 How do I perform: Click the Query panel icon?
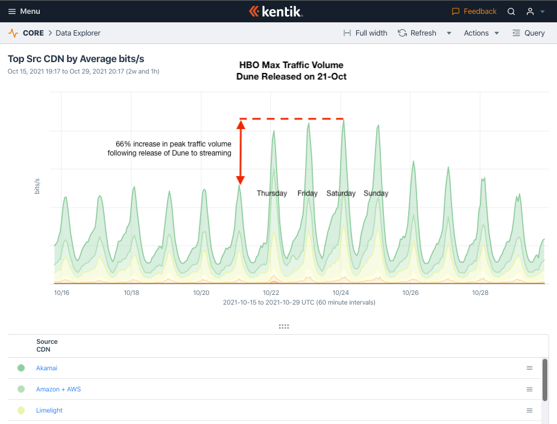click(x=516, y=33)
